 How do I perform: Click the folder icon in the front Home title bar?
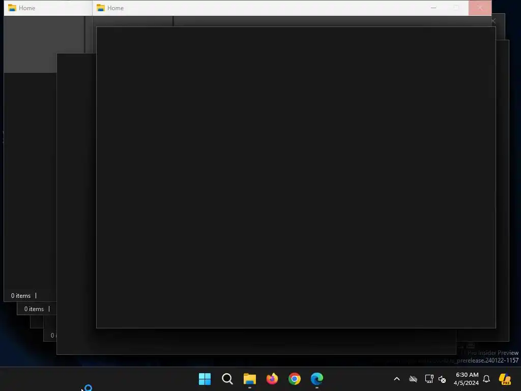tap(101, 8)
